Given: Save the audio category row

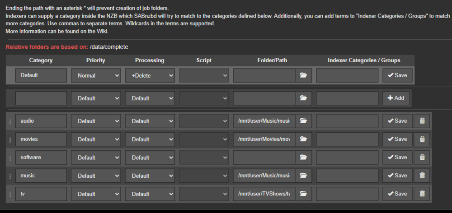Looking at the screenshot, I should click(x=397, y=121).
